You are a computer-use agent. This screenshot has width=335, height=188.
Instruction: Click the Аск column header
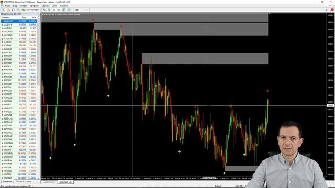click(33, 17)
